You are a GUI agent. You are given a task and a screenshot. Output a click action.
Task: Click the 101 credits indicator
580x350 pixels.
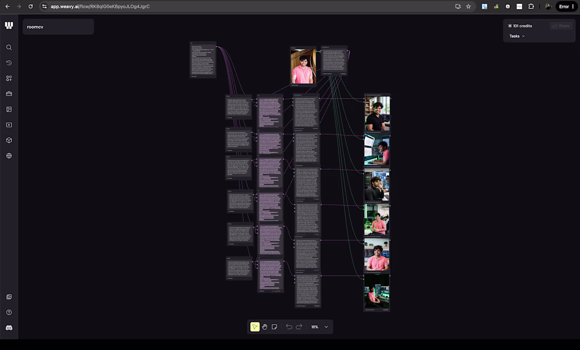point(520,26)
